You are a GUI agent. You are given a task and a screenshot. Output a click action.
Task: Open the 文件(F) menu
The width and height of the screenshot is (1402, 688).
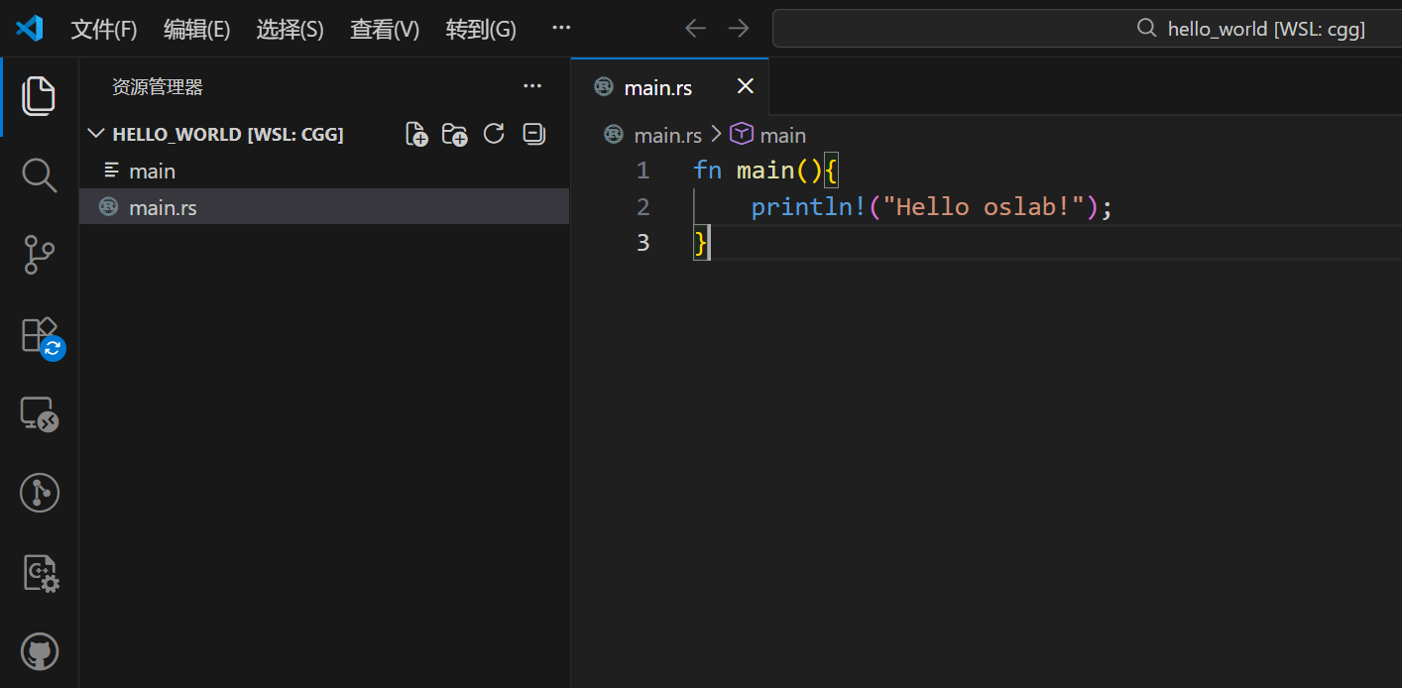[x=103, y=29]
